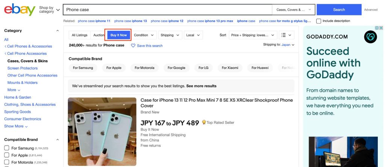
Task: Open the Shop by category dropdown
Action: (49, 10)
